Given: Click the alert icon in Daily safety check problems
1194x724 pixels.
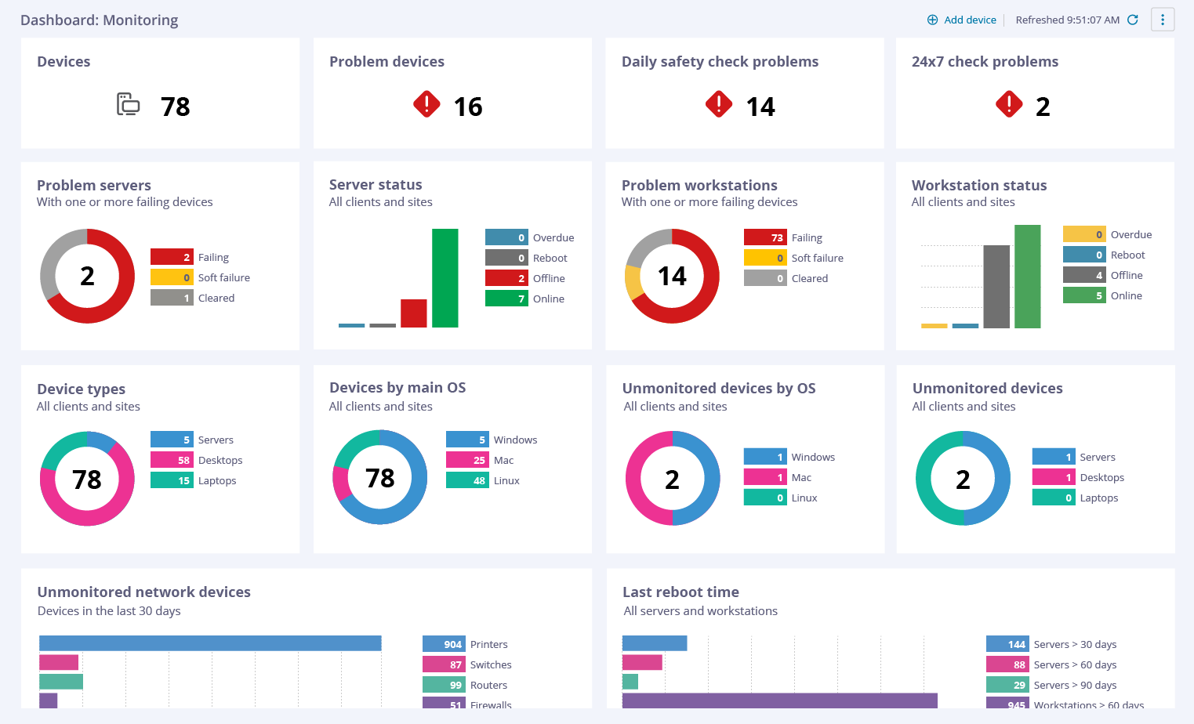Looking at the screenshot, I should click(x=719, y=103).
